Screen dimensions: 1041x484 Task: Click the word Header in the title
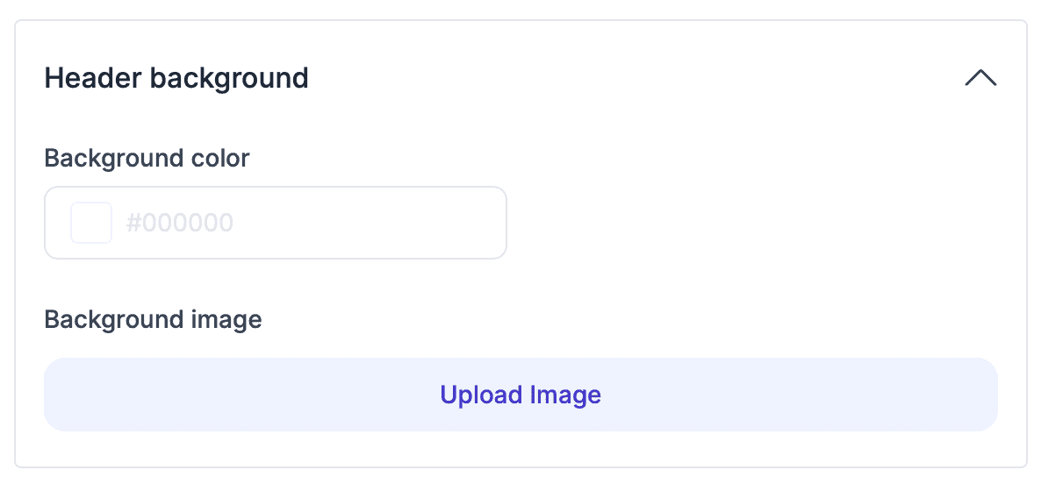point(93,78)
